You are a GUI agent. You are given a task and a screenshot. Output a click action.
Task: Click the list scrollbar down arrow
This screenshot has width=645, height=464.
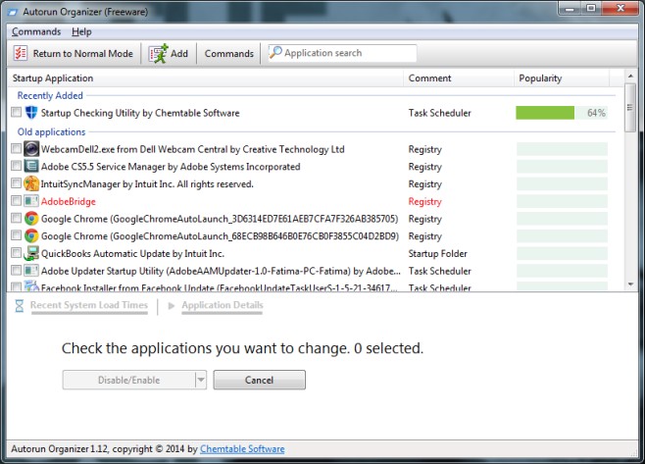coord(630,284)
